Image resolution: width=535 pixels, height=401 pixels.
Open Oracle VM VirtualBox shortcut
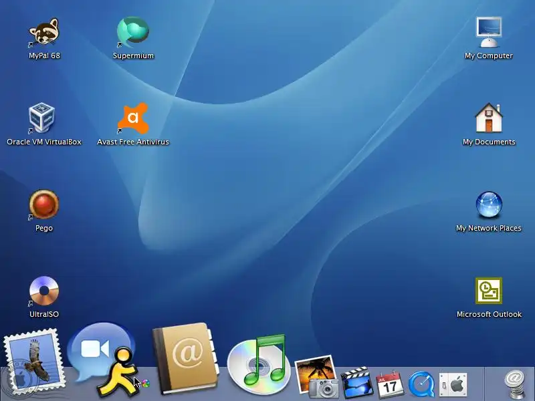(42, 118)
